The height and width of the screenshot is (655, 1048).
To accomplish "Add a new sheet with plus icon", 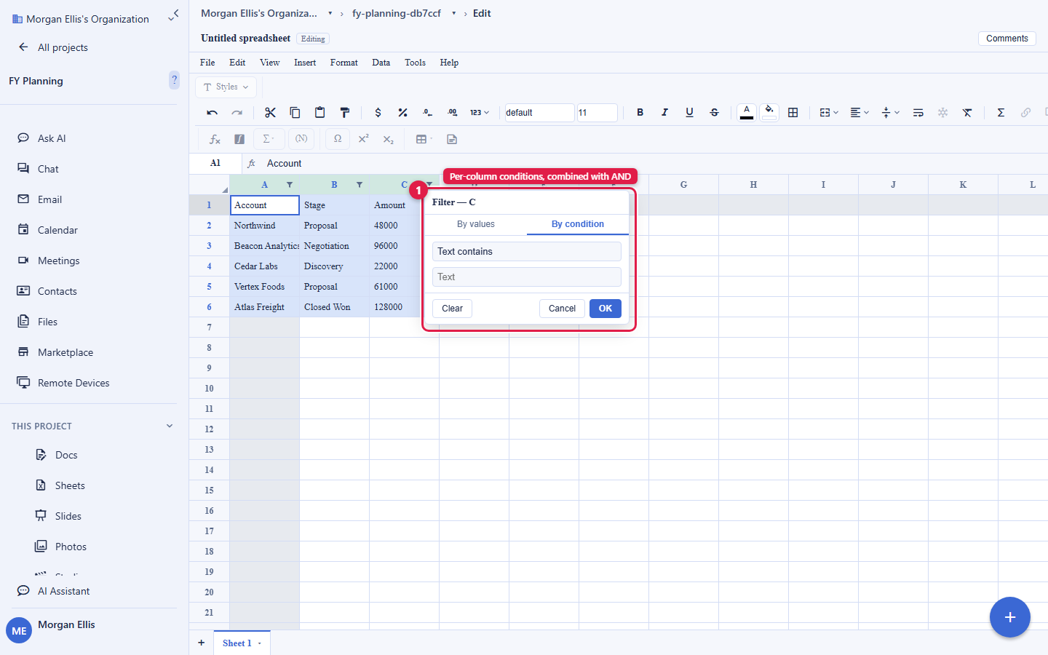I will pos(202,643).
